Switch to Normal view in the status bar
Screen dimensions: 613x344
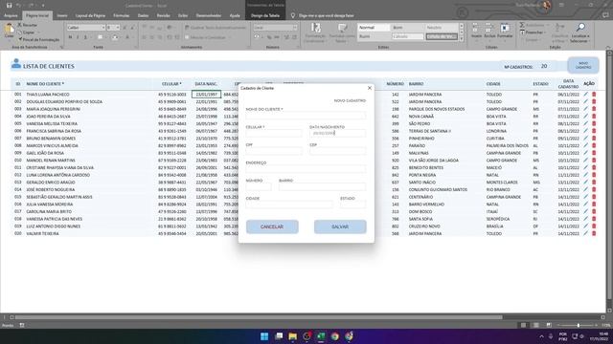[x=524, y=325]
